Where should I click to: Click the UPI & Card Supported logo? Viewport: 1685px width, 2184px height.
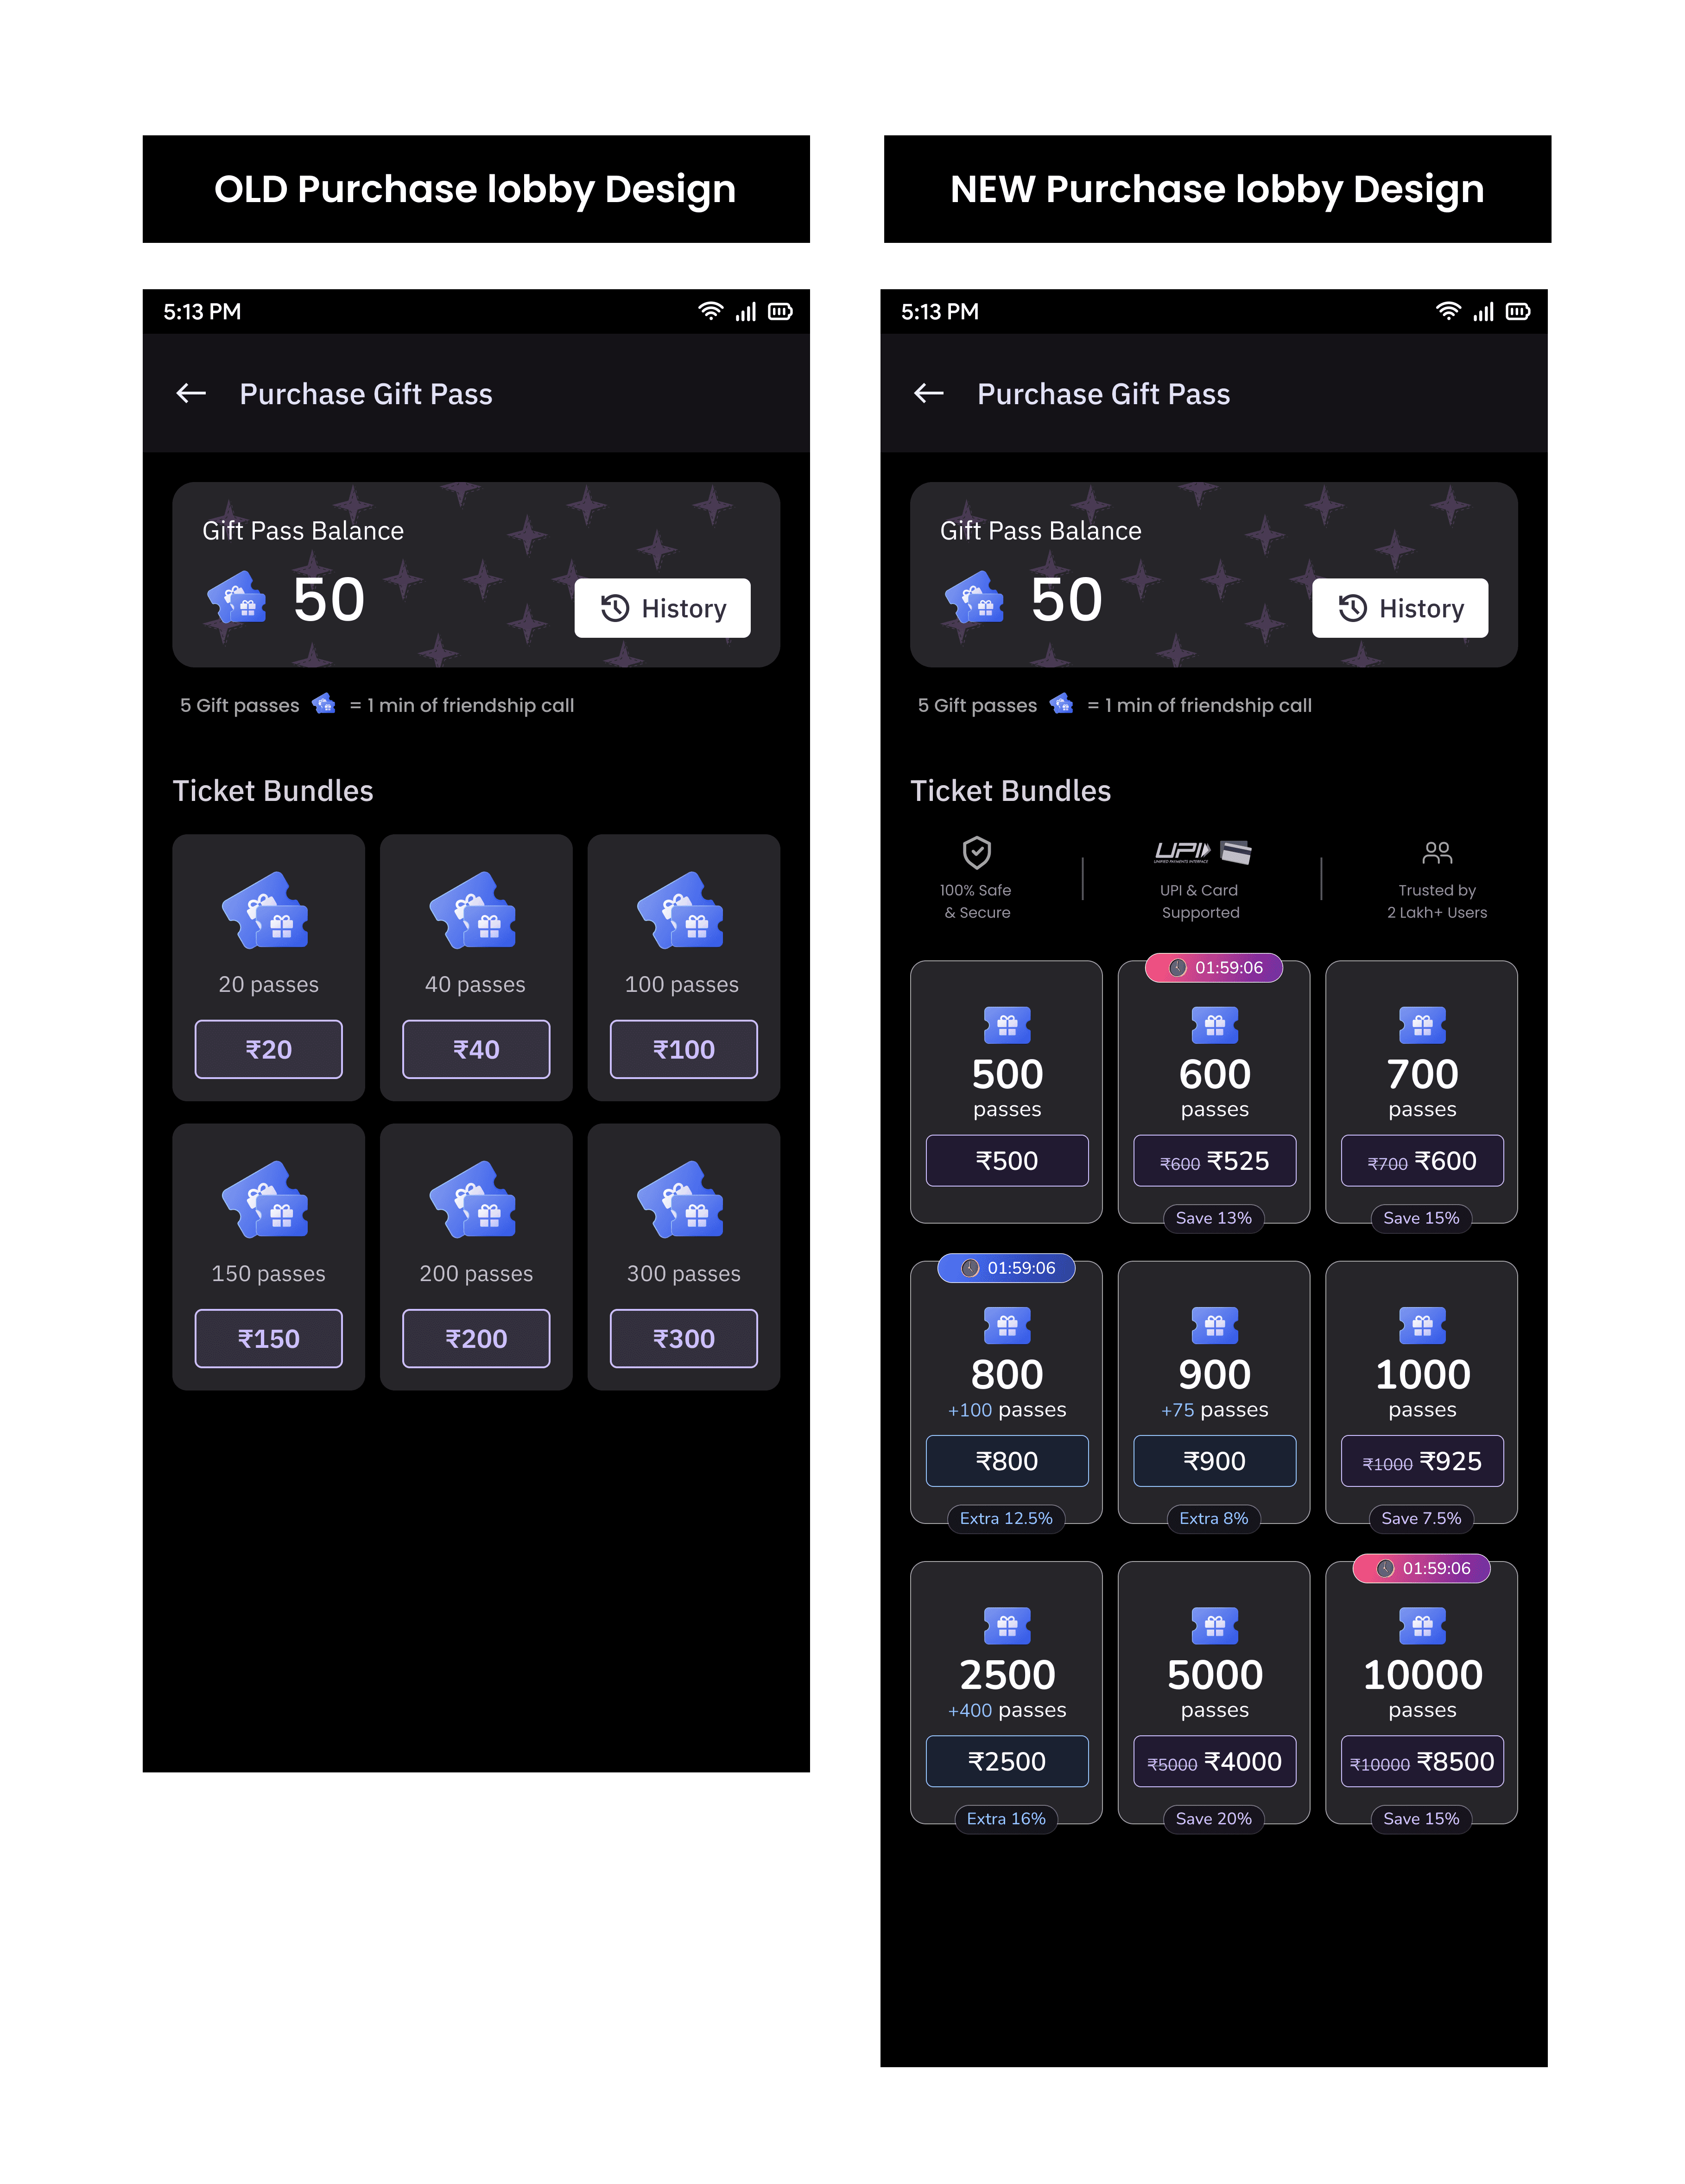pyautogui.click(x=1202, y=851)
